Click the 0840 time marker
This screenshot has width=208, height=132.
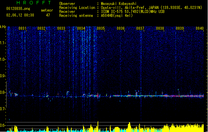click(x=200, y=28)
